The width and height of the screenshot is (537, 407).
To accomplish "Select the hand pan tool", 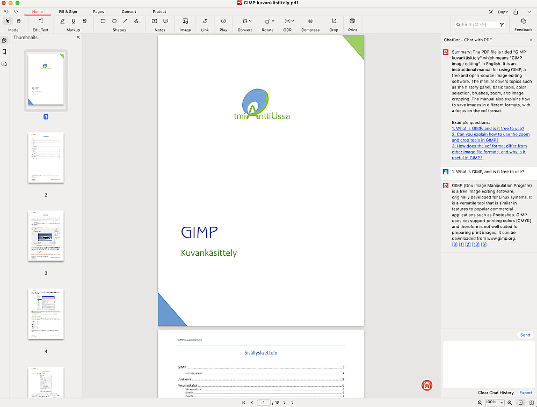I will 18,21.
